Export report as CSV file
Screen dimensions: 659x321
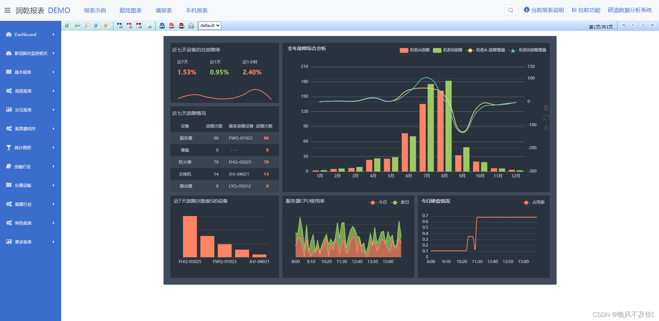(x=77, y=26)
